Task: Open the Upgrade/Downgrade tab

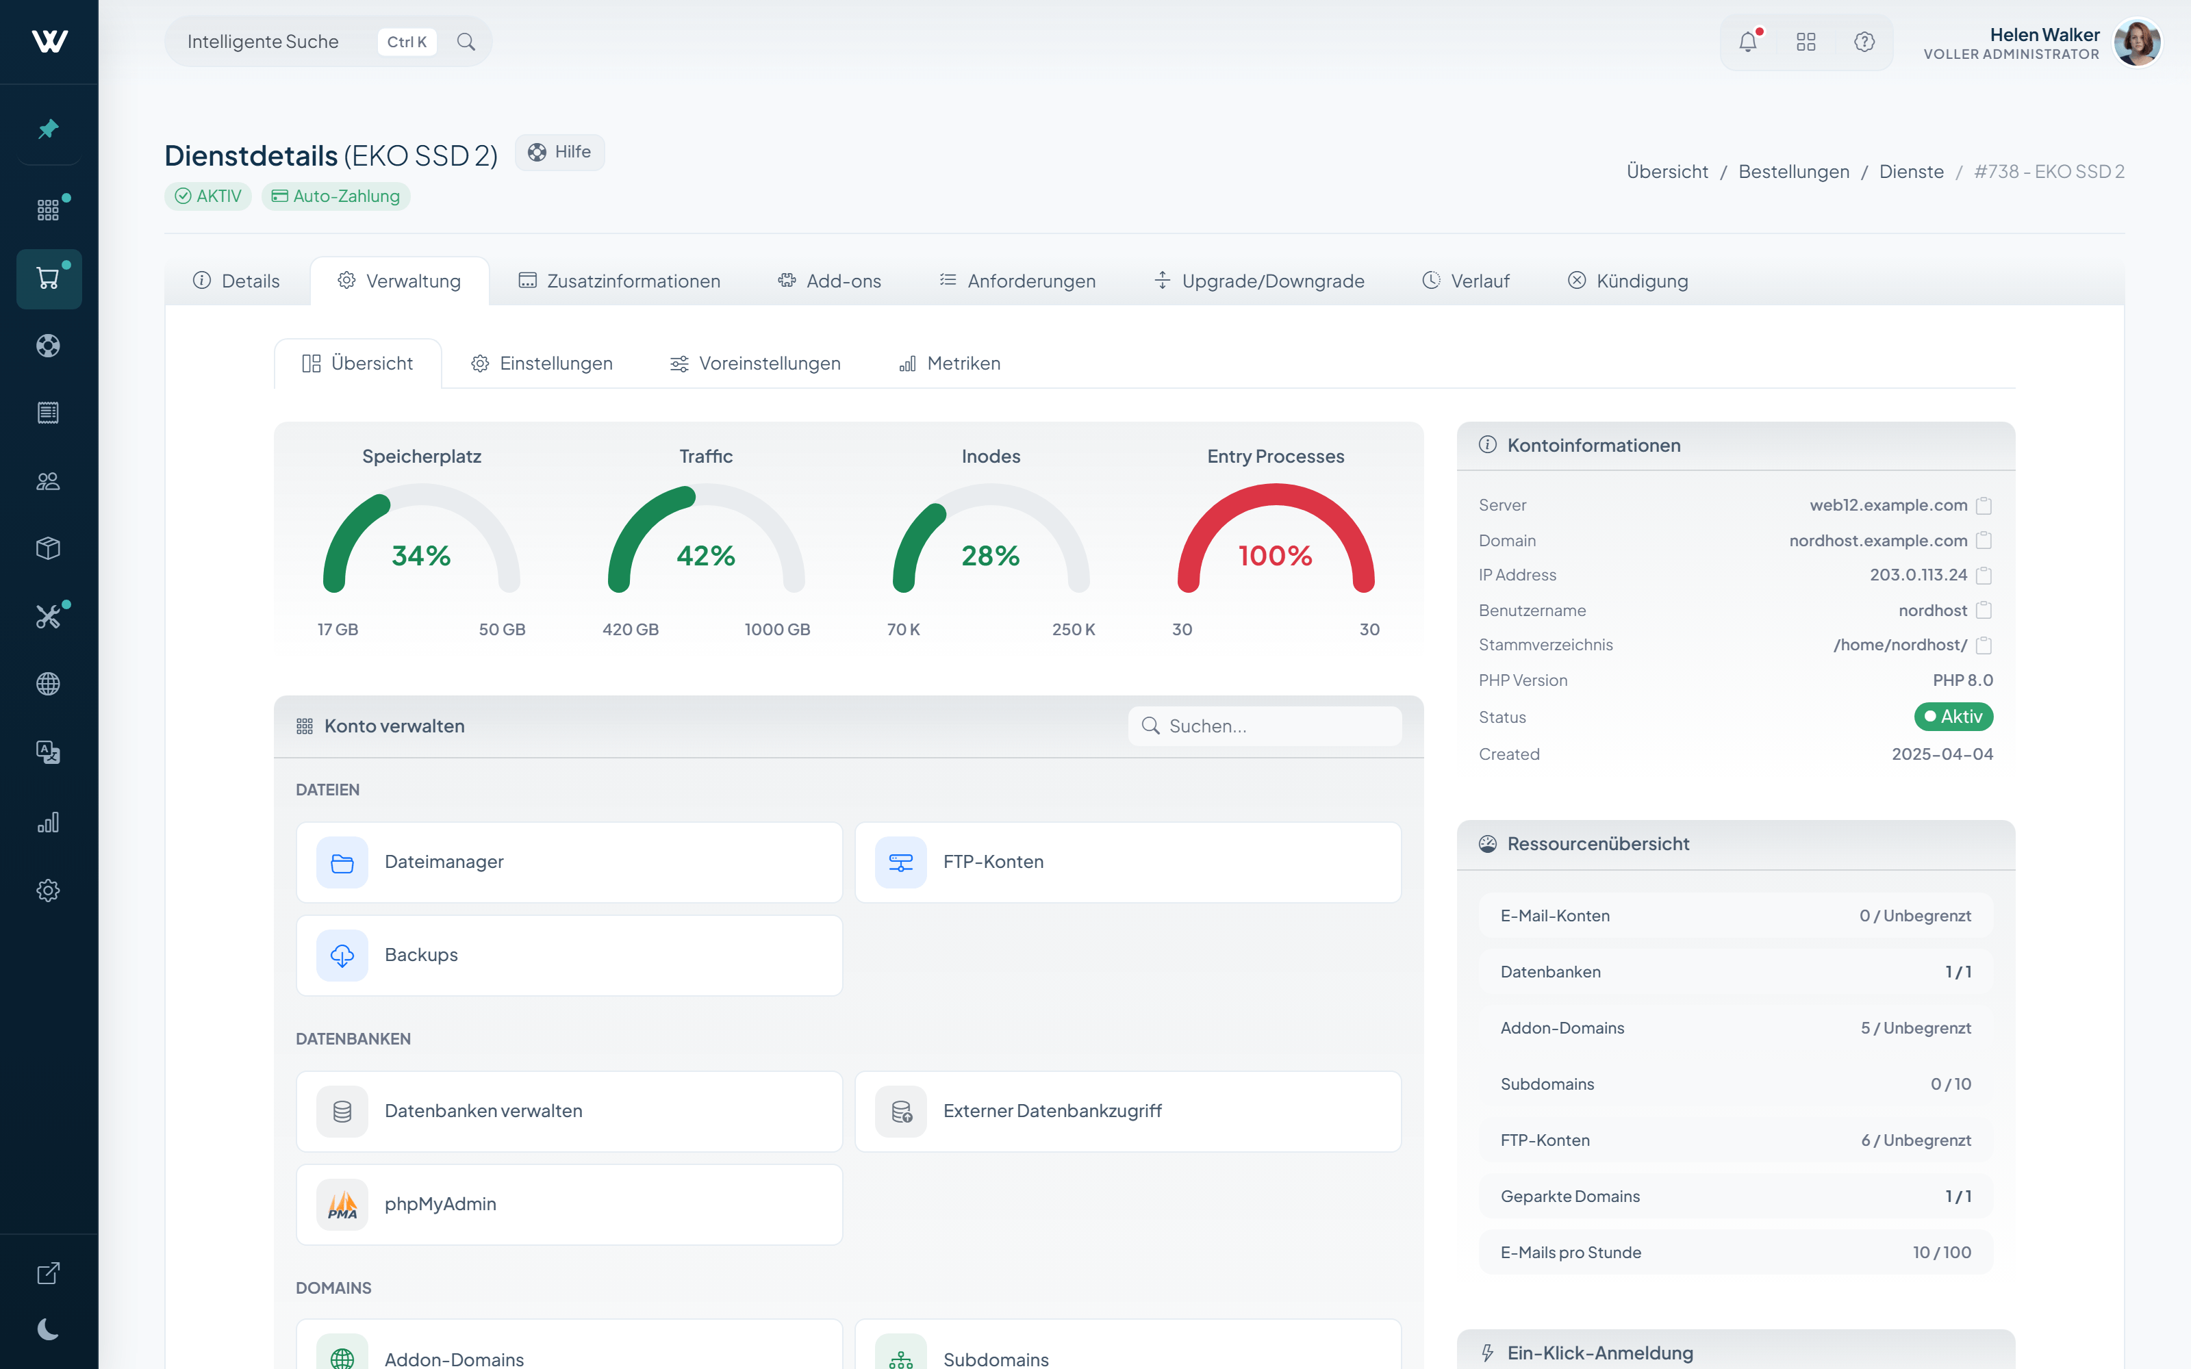Action: [x=1259, y=281]
